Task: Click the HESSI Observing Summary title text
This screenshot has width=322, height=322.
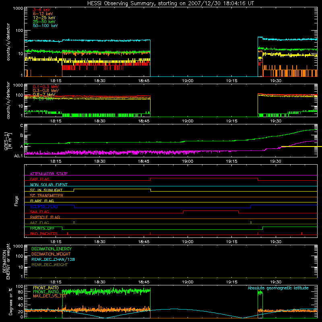Action: click(171, 4)
